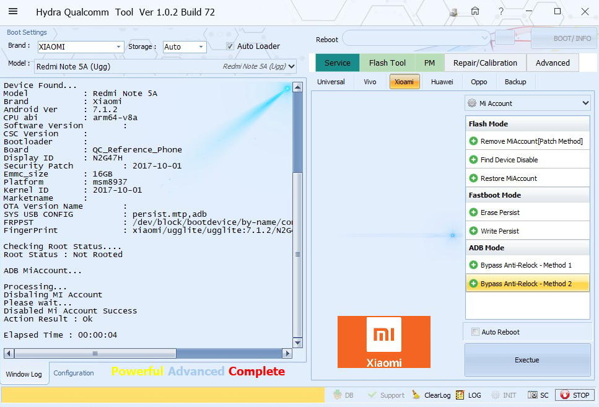The width and height of the screenshot is (599, 407).
Task: Open the Configuration tab
Action: click(x=74, y=373)
